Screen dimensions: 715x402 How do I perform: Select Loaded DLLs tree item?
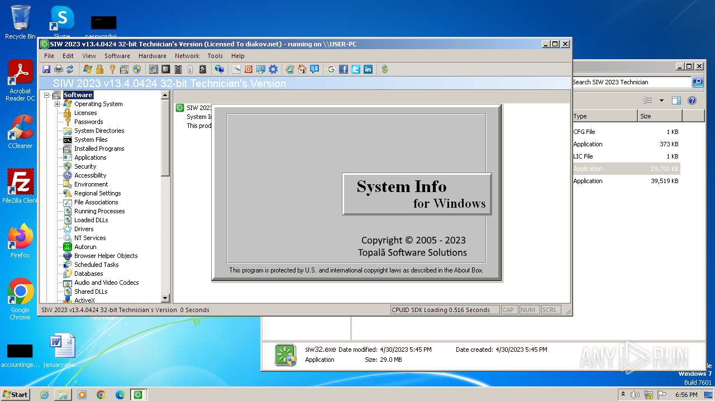pos(91,220)
